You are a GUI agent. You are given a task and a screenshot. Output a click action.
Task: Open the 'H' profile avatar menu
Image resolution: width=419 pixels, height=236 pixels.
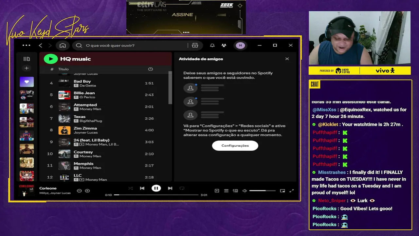[240, 45]
